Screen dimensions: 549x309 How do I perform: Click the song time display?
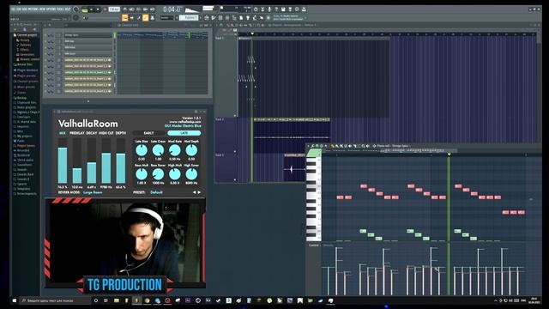172,9
